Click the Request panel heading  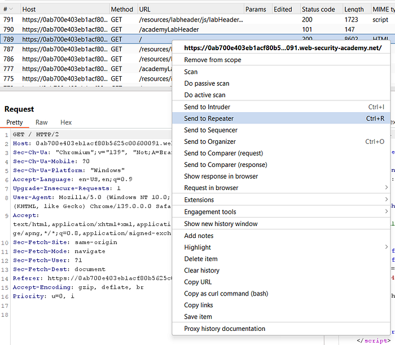click(x=19, y=109)
